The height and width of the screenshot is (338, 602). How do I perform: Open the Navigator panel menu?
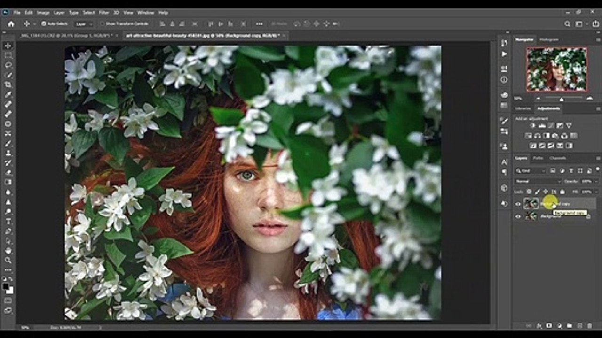pyautogui.click(x=598, y=39)
